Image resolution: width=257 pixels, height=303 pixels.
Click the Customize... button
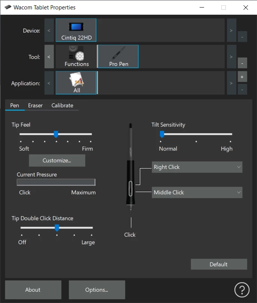[x=57, y=160]
